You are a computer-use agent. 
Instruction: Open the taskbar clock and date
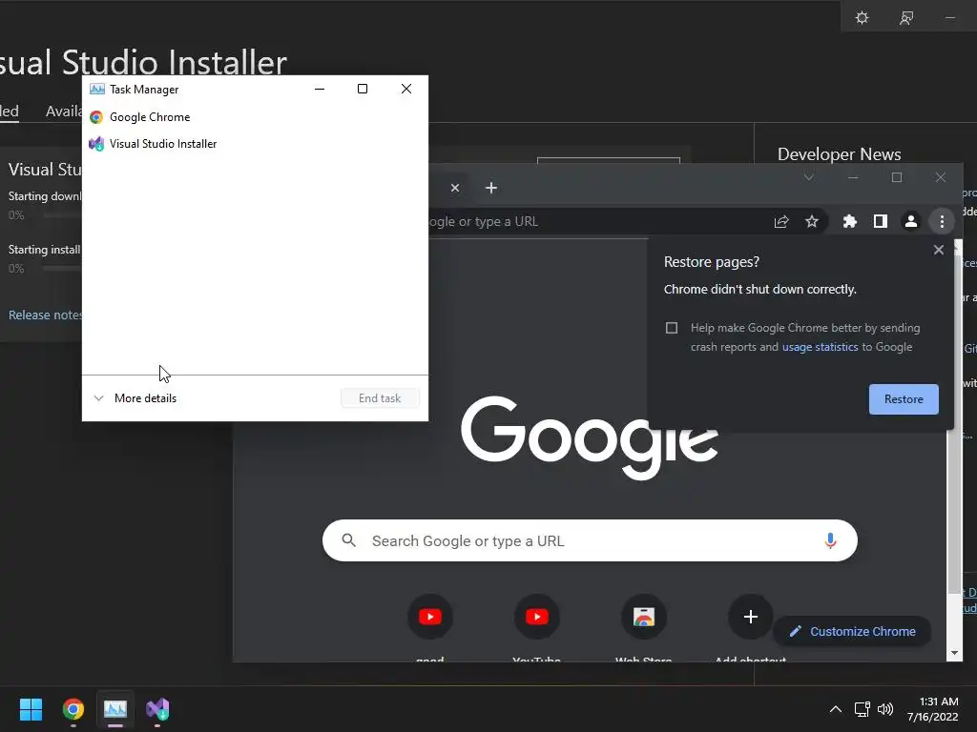pos(933,709)
